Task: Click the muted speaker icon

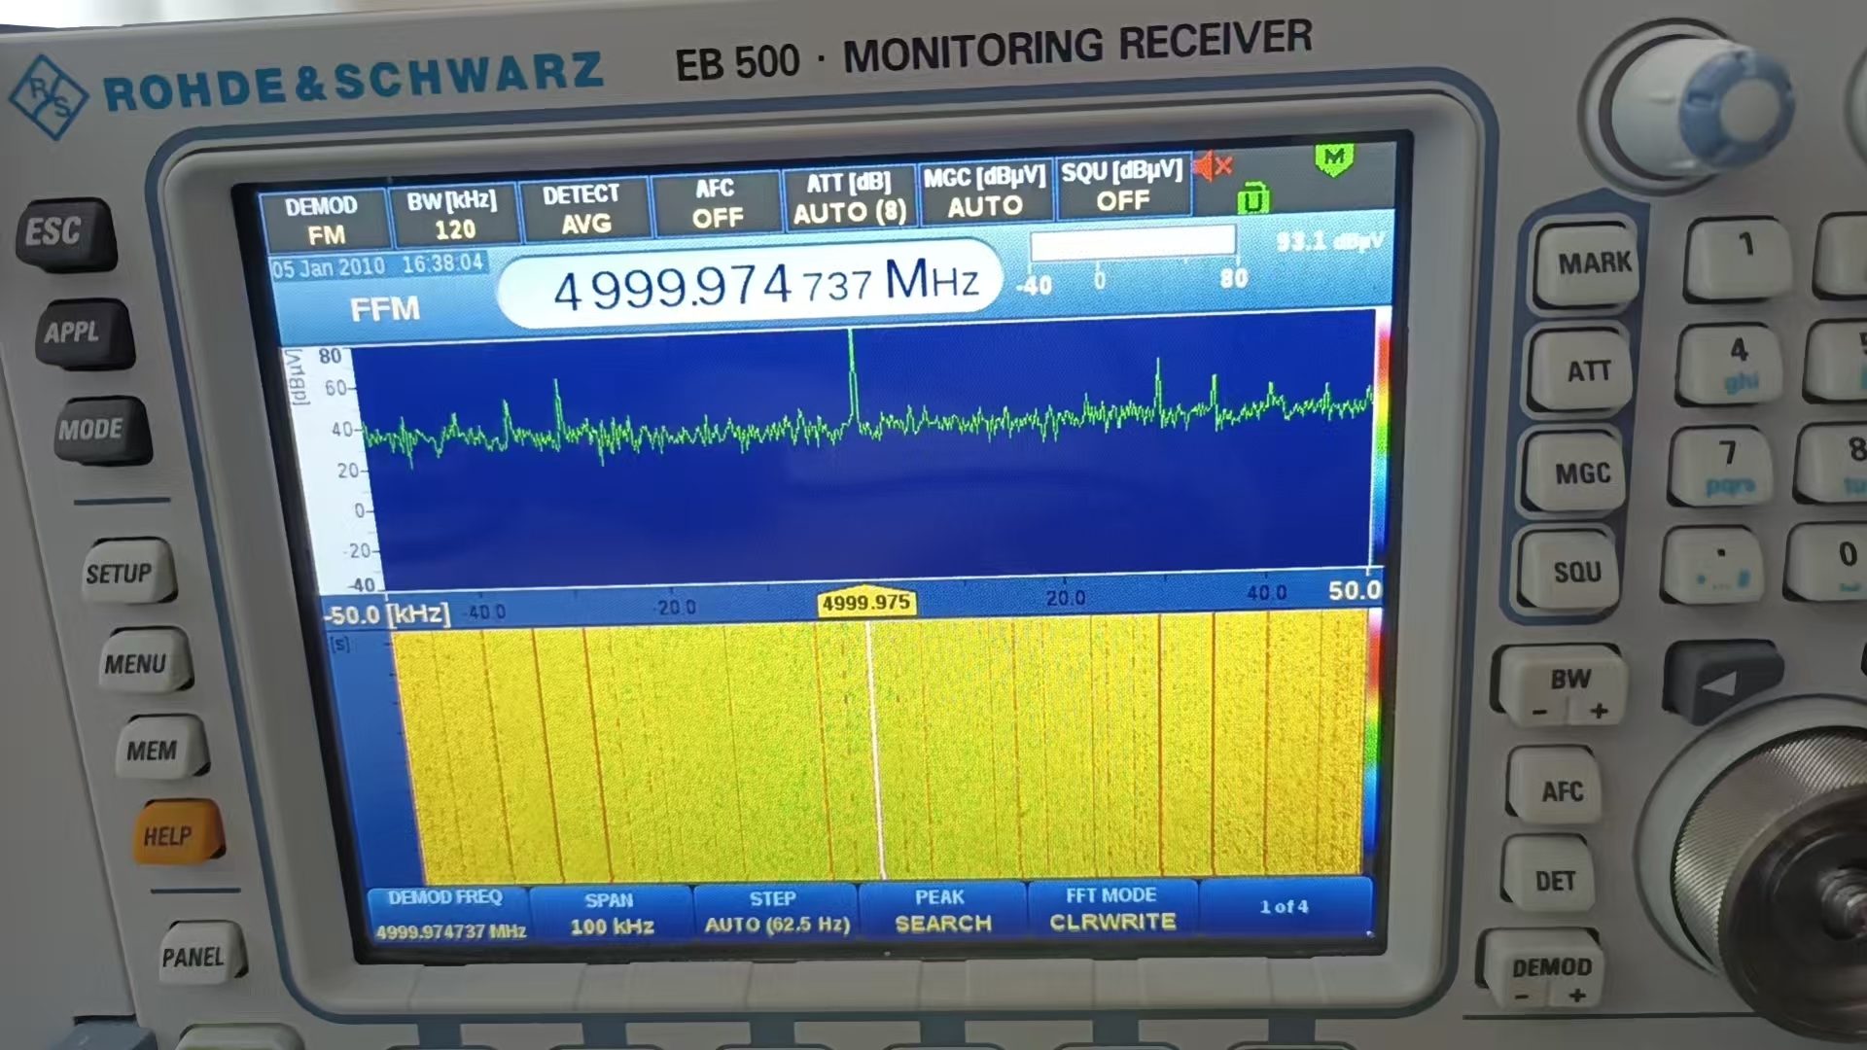Action: [1213, 167]
